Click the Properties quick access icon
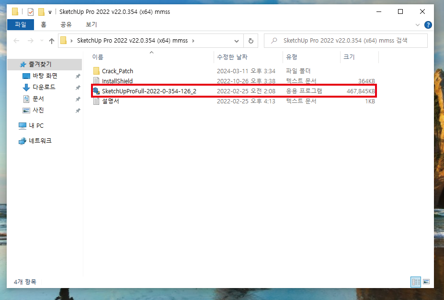Screen dimensions: 444x300 pos(31,12)
